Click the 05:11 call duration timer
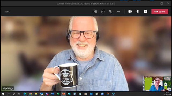 point(8,11)
